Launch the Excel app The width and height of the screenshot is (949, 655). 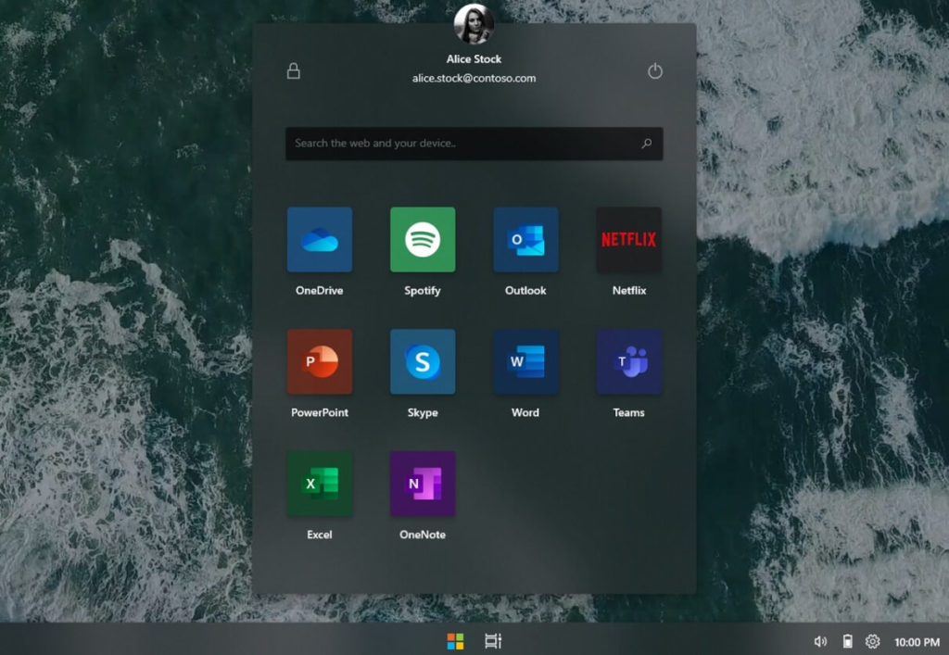pos(319,483)
